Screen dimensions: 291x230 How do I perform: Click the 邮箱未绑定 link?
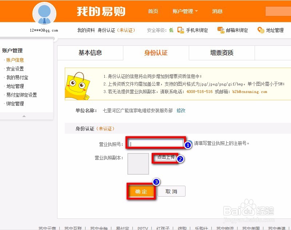coord(237,30)
